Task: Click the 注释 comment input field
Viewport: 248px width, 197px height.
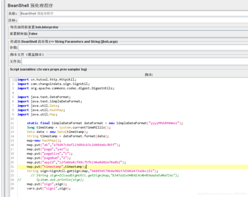Action: tap(133, 20)
